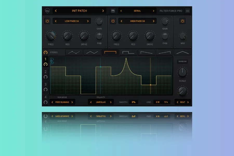Image resolution: width=234 pixels, height=156 pixels.
Task: Select the ramp down sawtooth waveform shape
Action: [146, 52]
